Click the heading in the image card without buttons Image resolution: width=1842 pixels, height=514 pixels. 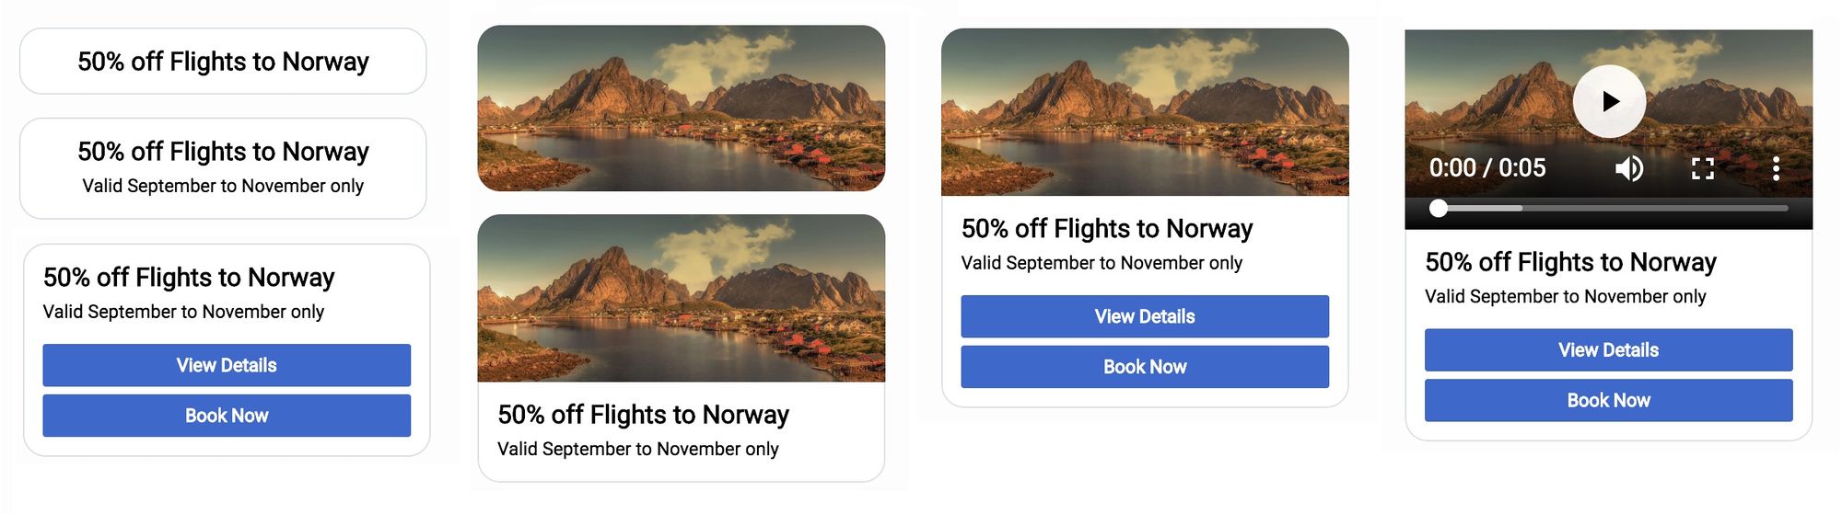pyautogui.click(x=643, y=415)
